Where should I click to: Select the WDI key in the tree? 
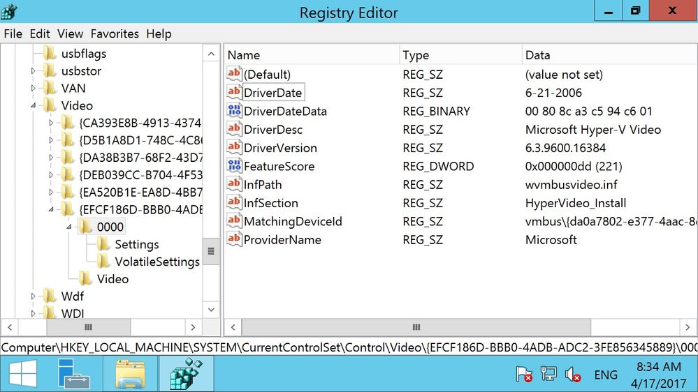73,313
